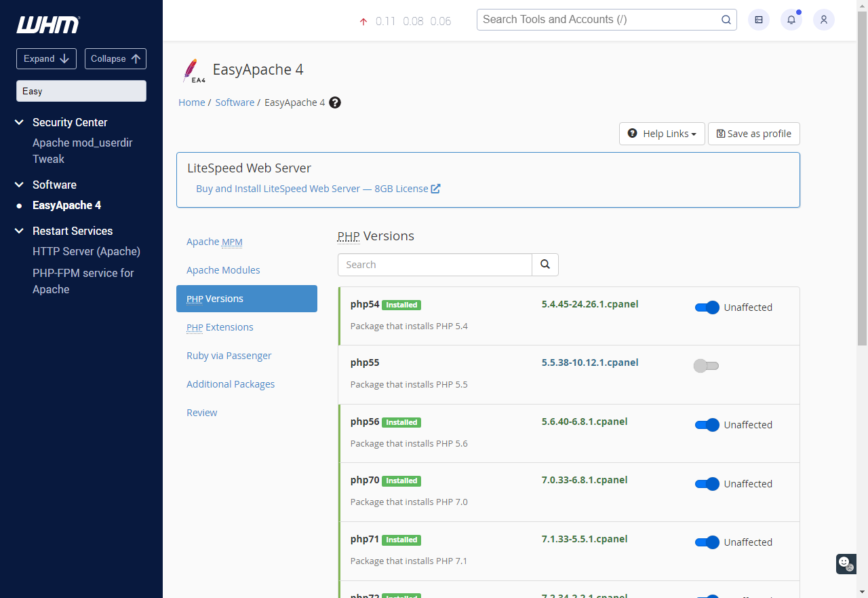Click the PHP Versions search magnifier button
This screenshot has height=598, width=868.
(545, 265)
